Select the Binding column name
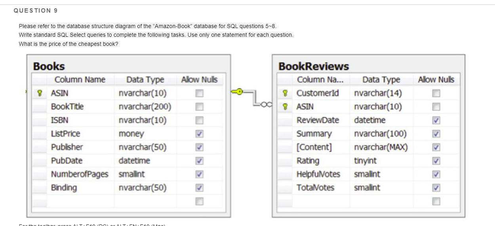Image resolution: width=495 pixels, height=226 pixels. [x=64, y=188]
